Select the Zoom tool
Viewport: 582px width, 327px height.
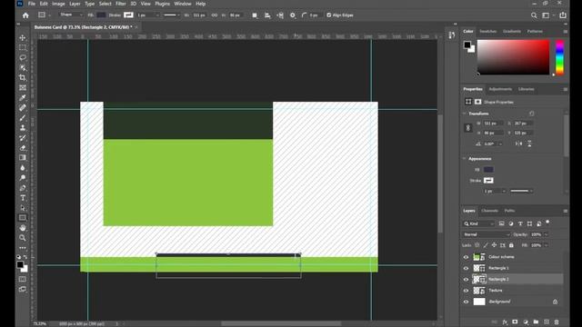[x=23, y=238]
